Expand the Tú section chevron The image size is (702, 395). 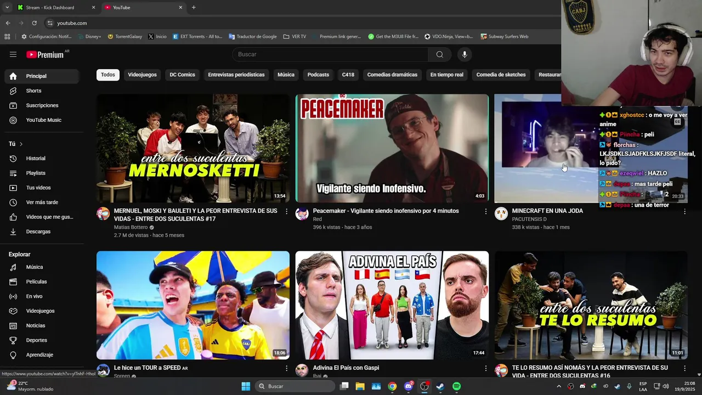(x=21, y=144)
